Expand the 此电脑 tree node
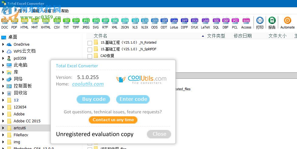The width and height of the screenshot is (297, 149). pyautogui.click(x=3, y=65)
